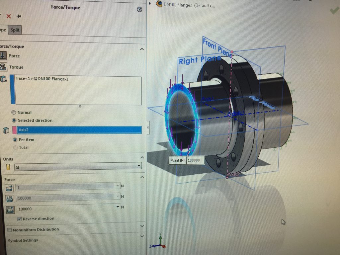The image size is (340, 255).
Task: Click the red X cancel icon
Action: (9, 16)
